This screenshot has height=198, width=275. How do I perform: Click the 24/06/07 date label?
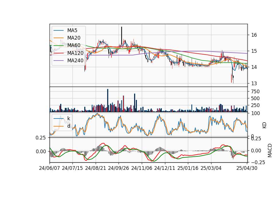(50, 168)
